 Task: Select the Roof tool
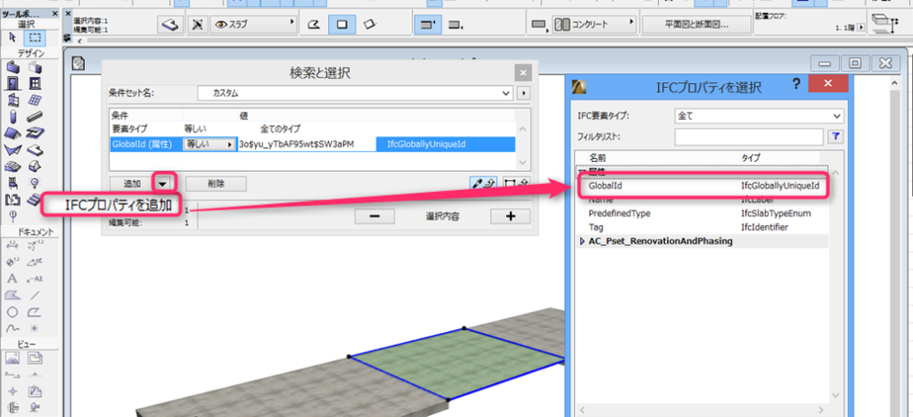(x=14, y=134)
